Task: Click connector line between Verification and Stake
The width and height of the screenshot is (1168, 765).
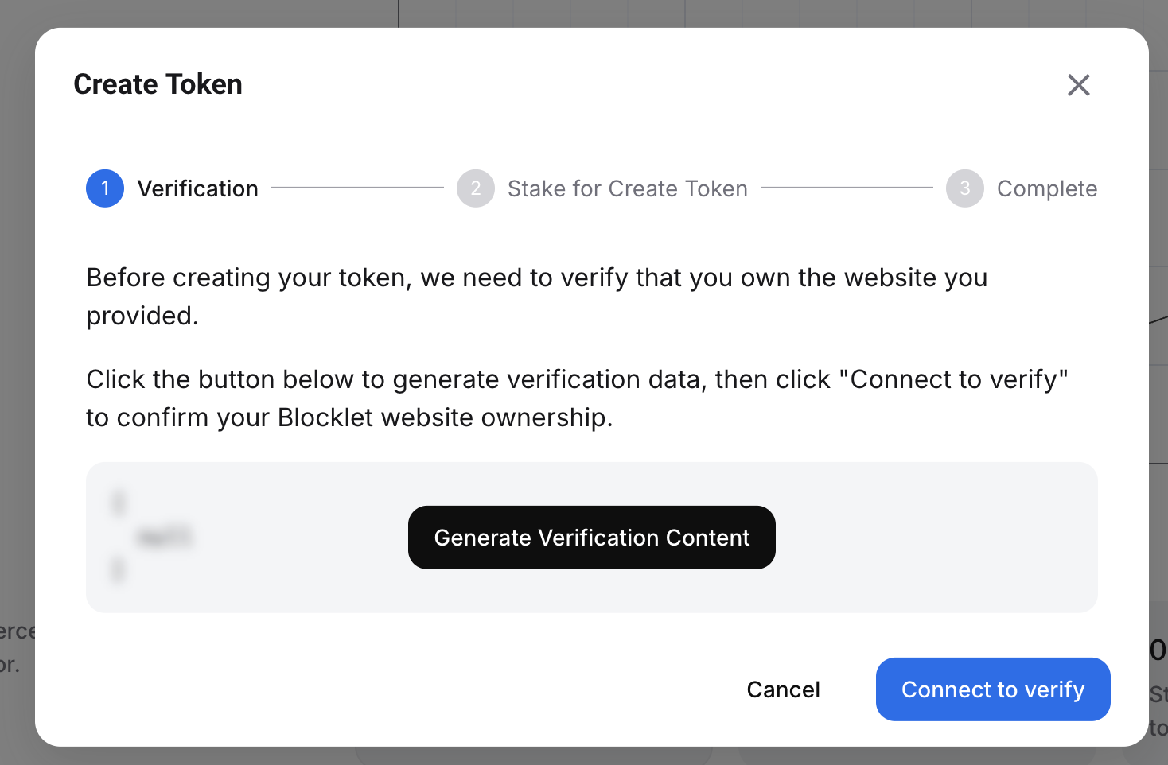Action: [x=357, y=188]
